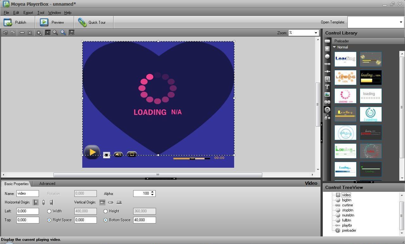Set vertical origin to middle

pos(110,202)
